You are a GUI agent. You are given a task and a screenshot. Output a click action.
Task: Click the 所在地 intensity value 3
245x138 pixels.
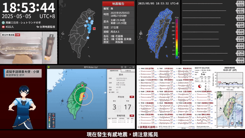(114, 107)
